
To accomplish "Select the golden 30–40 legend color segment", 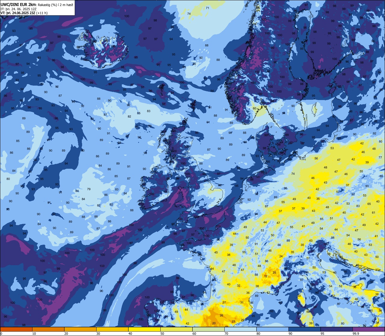I will coord(112,329).
